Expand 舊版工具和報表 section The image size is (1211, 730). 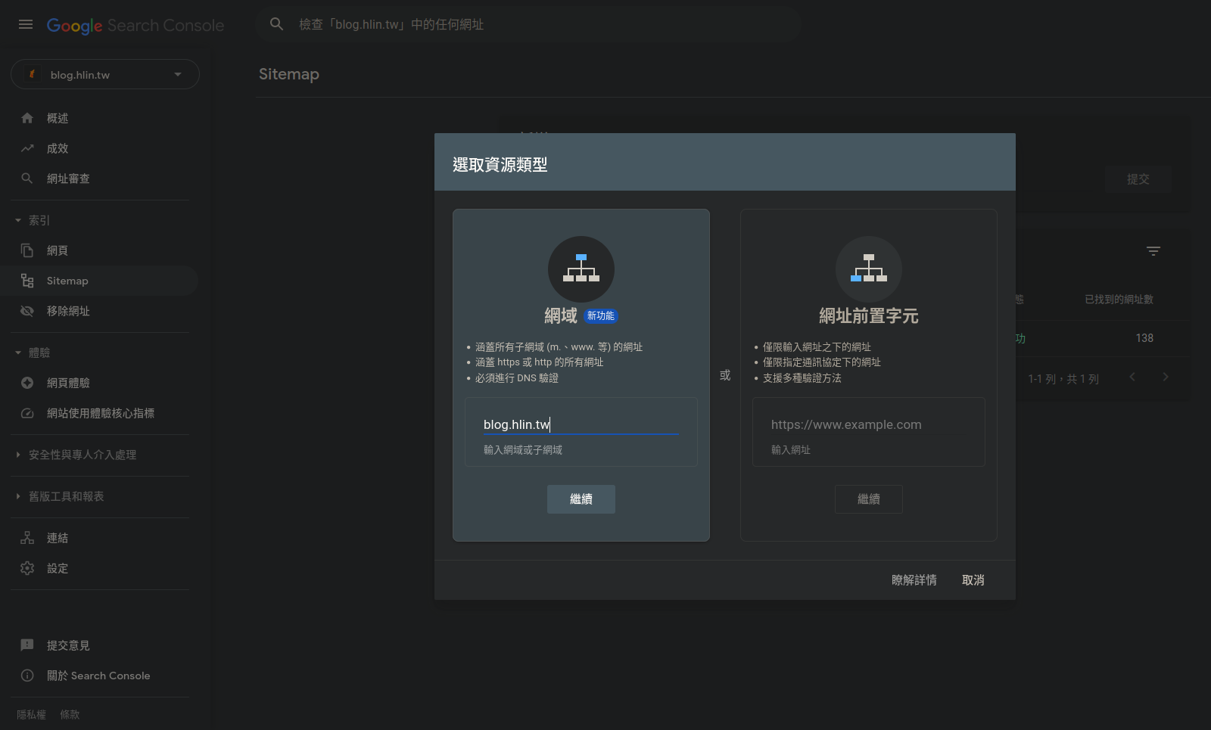[x=18, y=496]
